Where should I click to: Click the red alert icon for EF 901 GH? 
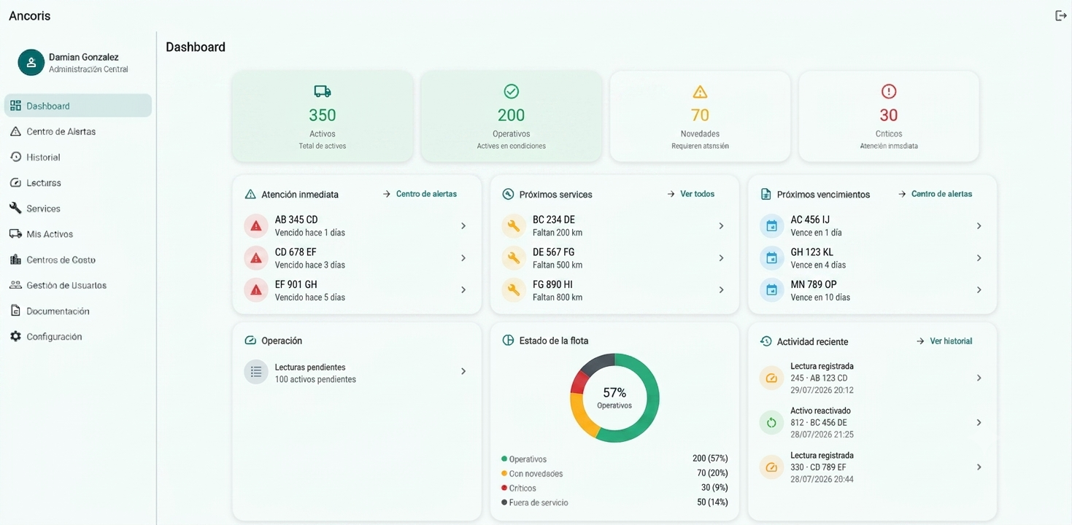point(256,290)
